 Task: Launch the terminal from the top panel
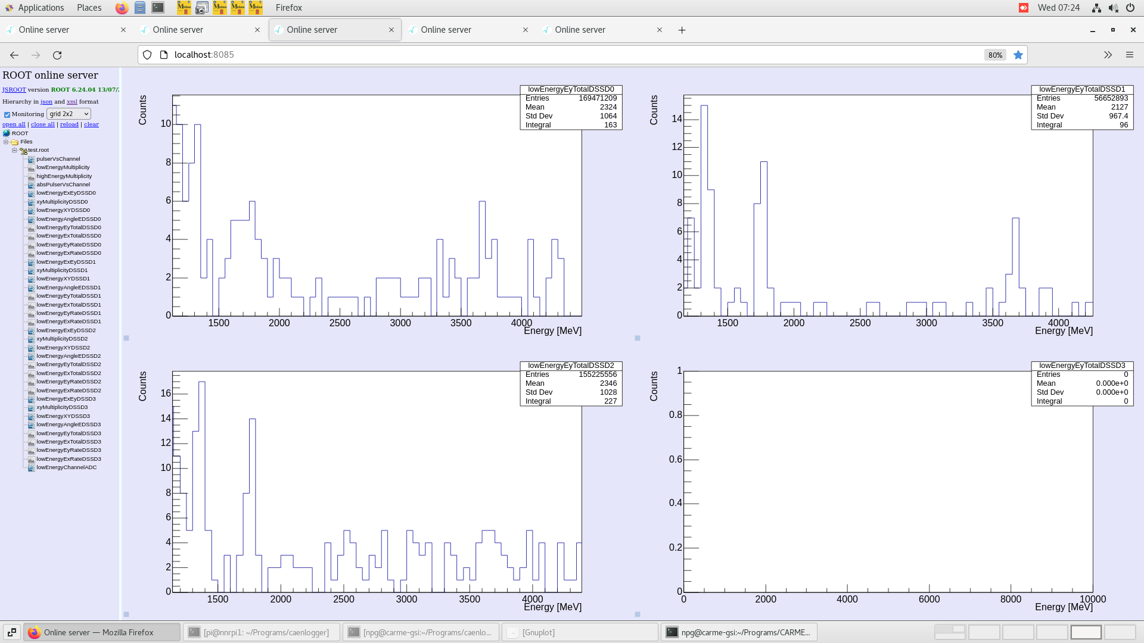(x=157, y=8)
